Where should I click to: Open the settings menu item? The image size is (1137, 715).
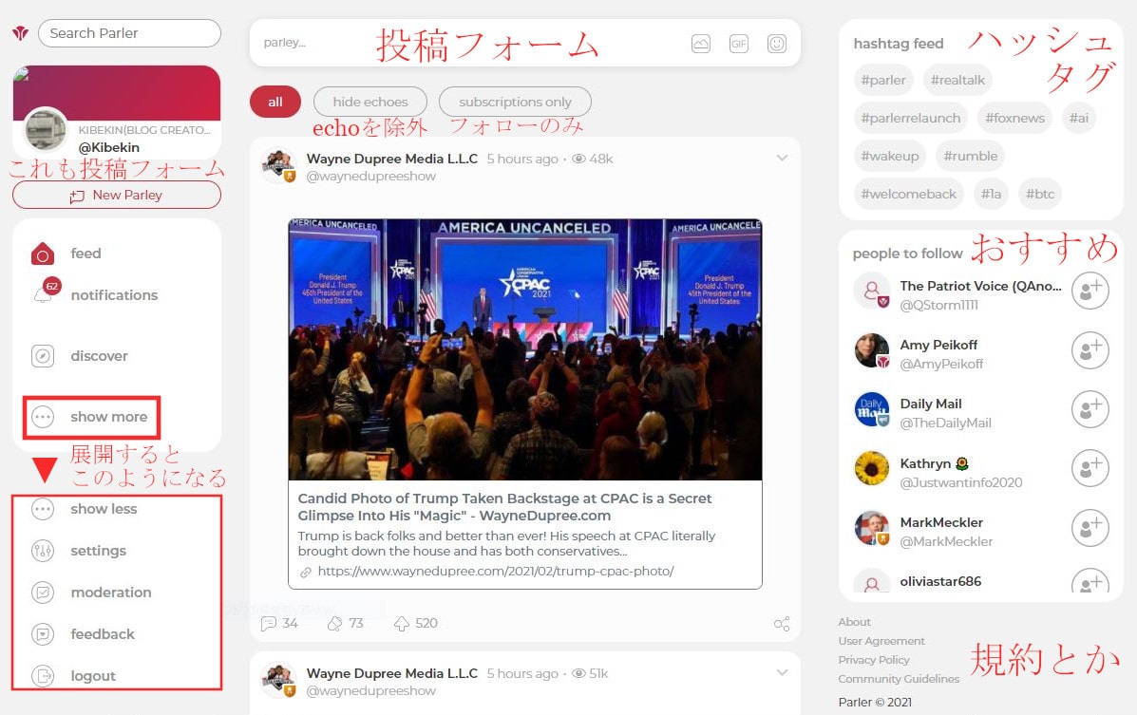coord(98,551)
